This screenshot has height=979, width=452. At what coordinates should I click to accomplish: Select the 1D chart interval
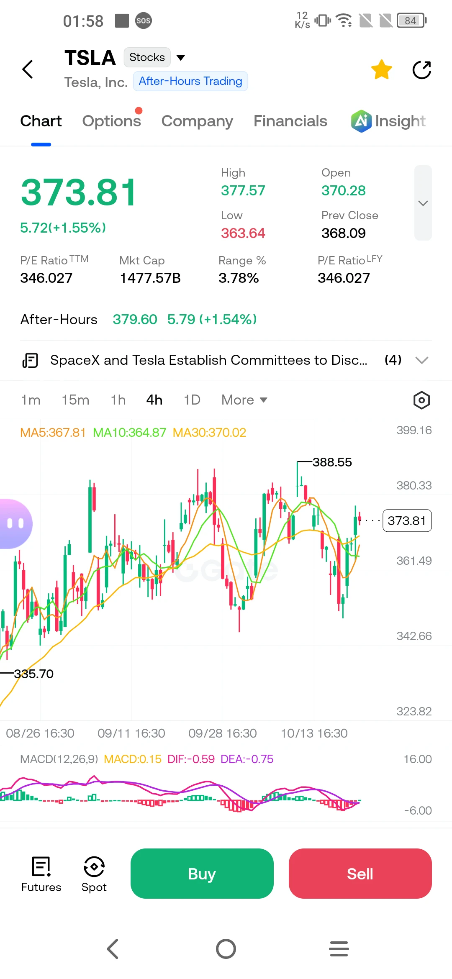pos(192,400)
